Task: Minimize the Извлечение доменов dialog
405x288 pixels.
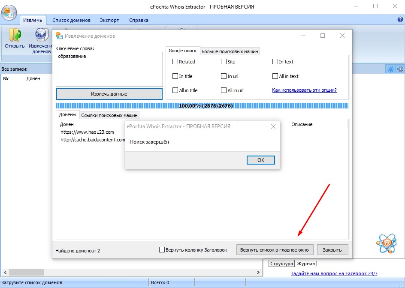Action: pos(303,36)
